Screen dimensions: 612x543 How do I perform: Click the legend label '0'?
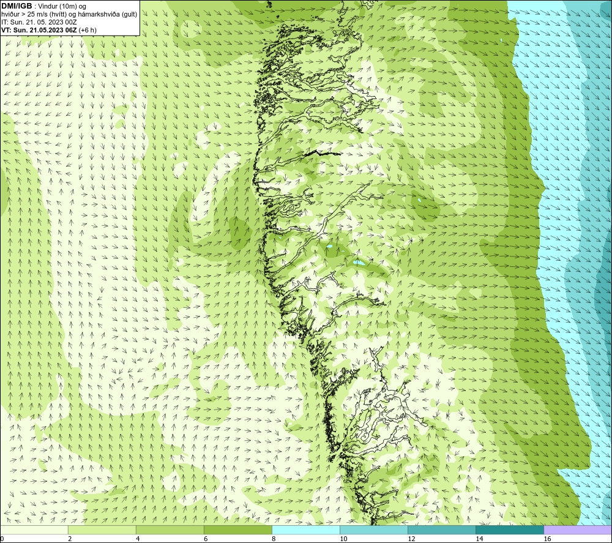pyautogui.click(x=2, y=539)
